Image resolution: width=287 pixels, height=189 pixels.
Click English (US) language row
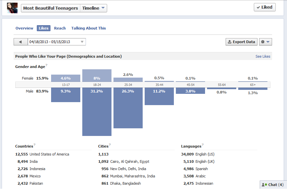point(198,154)
